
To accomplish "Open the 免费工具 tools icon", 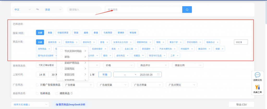I will click(x=257, y=87).
